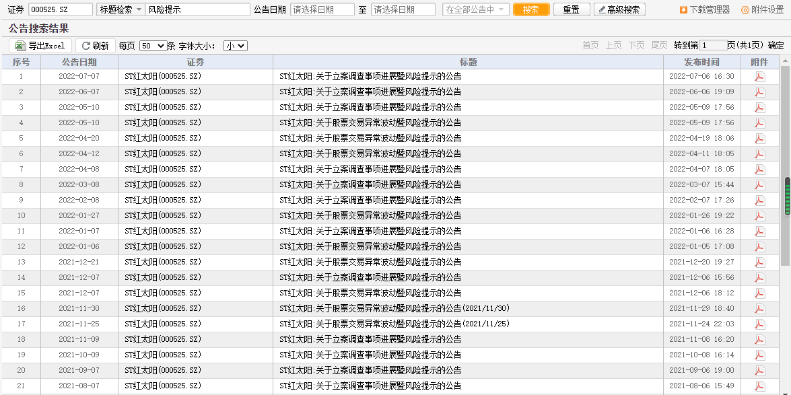Open PDF icon for 2021-11-30 announcement
This screenshot has width=791, height=395.
pos(759,308)
